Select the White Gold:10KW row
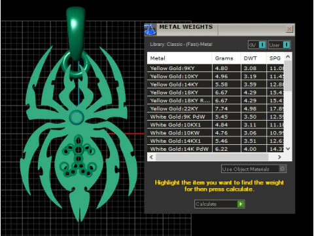Screen dimensions: 314x236 pyautogui.click(x=216, y=133)
